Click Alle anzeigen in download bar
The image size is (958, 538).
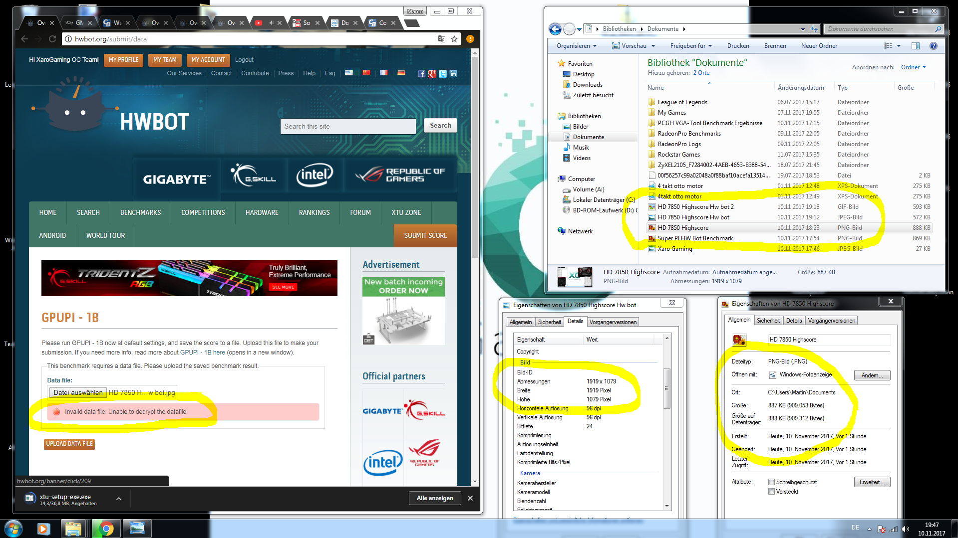coord(435,498)
